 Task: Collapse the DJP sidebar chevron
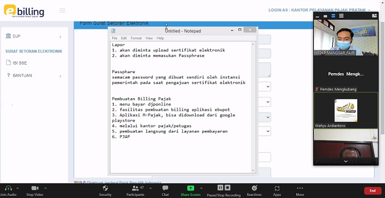[x=60, y=37]
